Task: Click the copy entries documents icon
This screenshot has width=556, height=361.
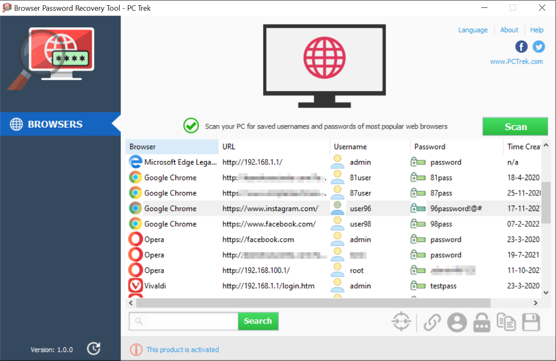Action: pyautogui.click(x=506, y=321)
